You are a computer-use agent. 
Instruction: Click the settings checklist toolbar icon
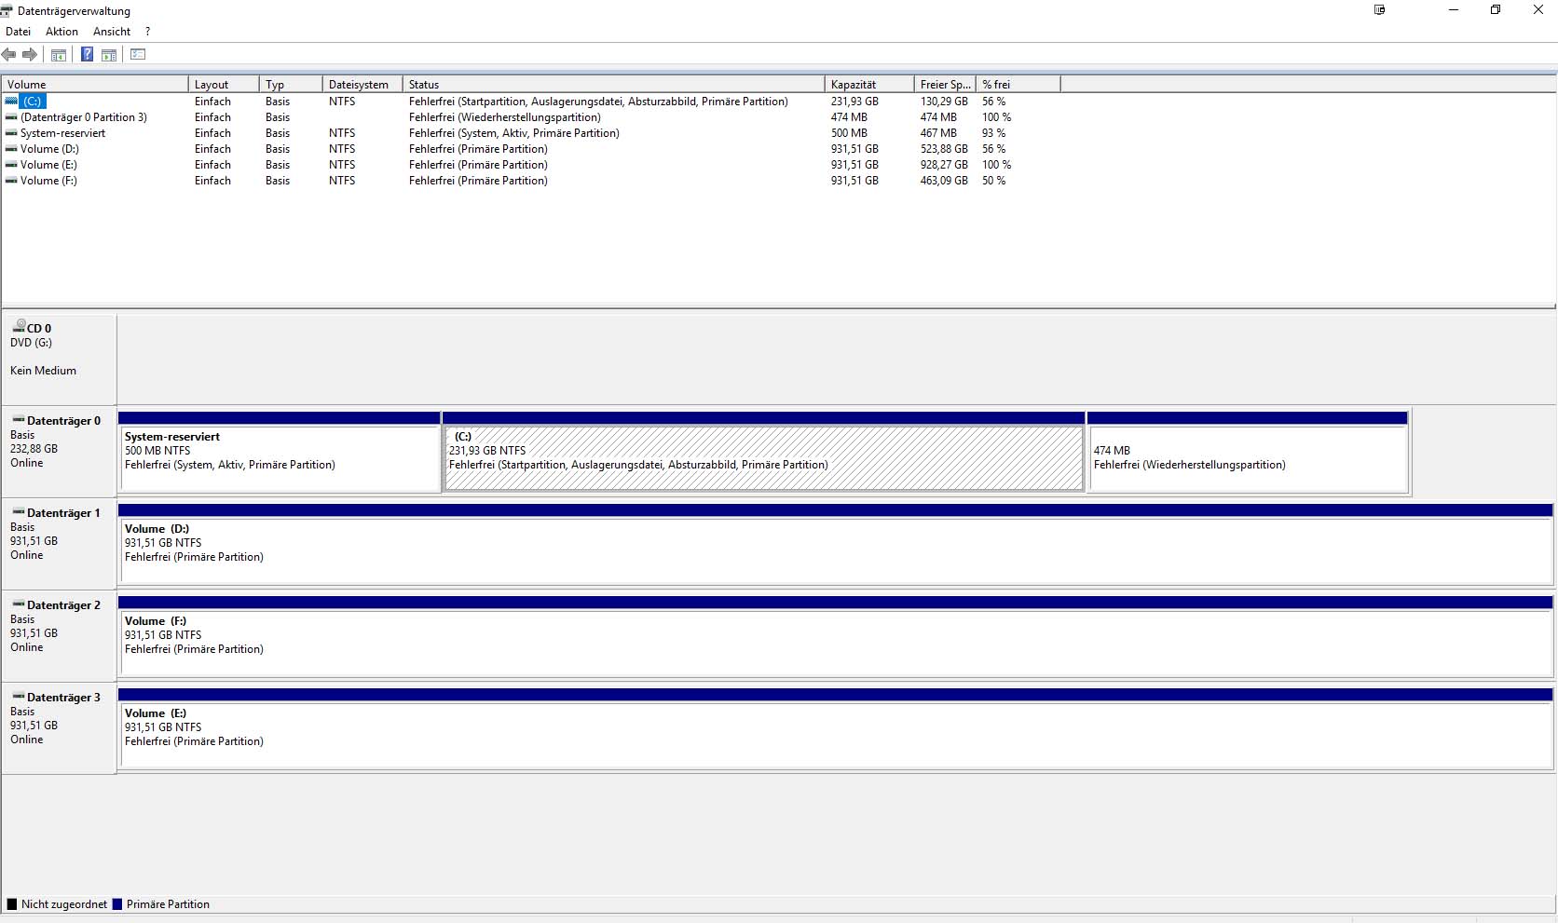click(138, 55)
